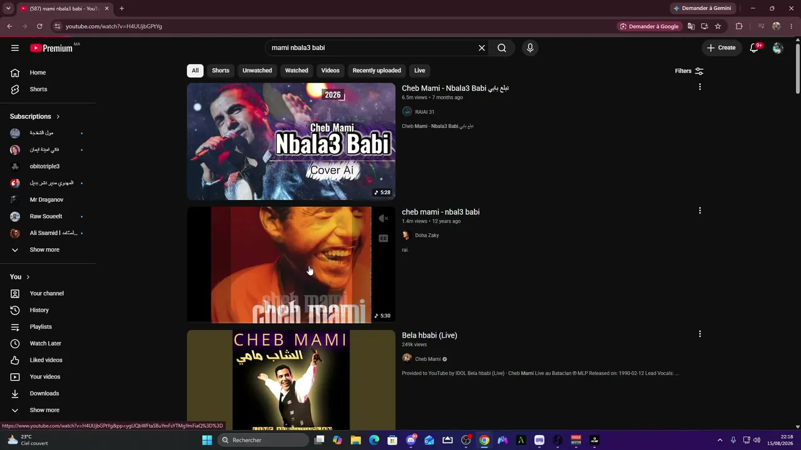Open the Doha Zaky channel link

coord(427,236)
